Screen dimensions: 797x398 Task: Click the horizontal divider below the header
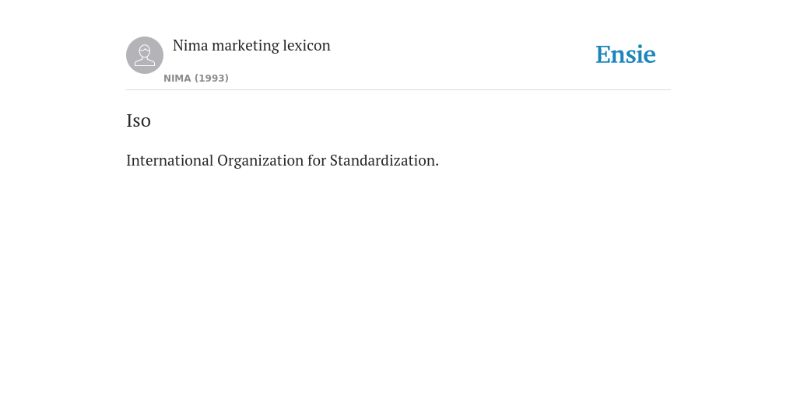(x=398, y=90)
